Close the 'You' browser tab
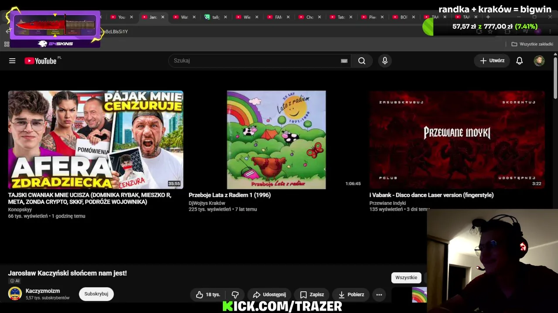 (x=131, y=17)
